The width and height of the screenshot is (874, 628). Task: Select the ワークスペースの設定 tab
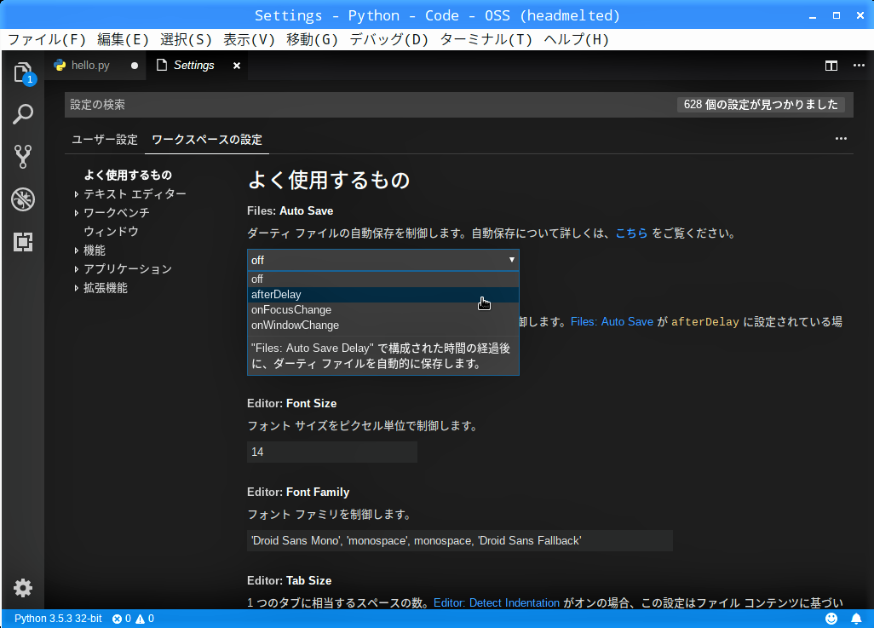[207, 140]
